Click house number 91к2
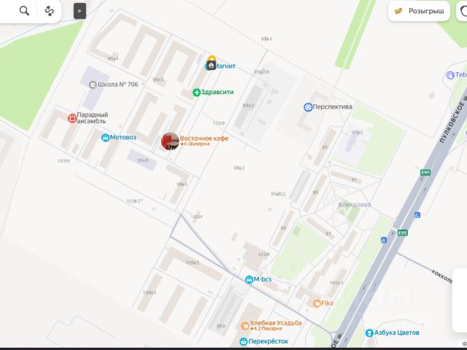This screenshot has width=467, height=350. (357, 133)
